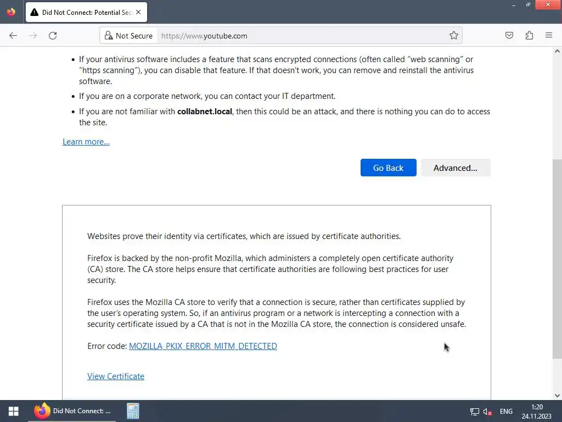Click the Firefox View icon at the top left
562x422 pixels.
(11, 12)
